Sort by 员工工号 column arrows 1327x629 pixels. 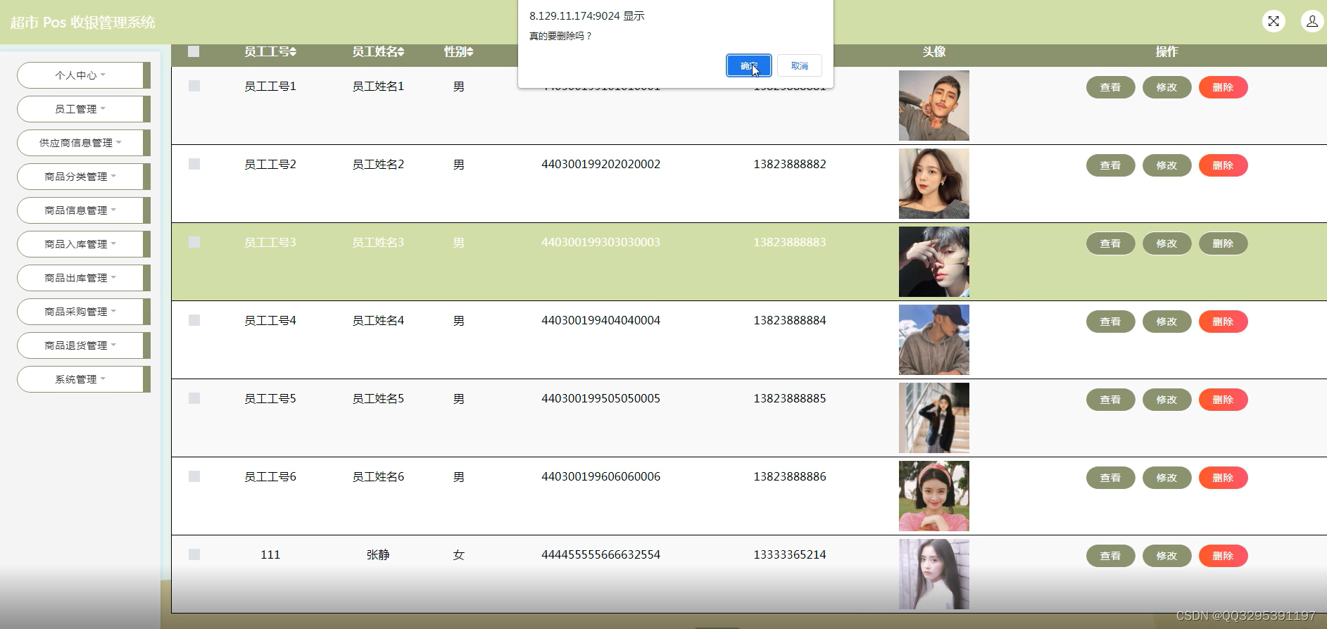[293, 52]
